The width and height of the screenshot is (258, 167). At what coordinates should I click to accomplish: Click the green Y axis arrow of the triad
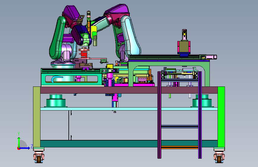pyautogui.click(x=19, y=142)
